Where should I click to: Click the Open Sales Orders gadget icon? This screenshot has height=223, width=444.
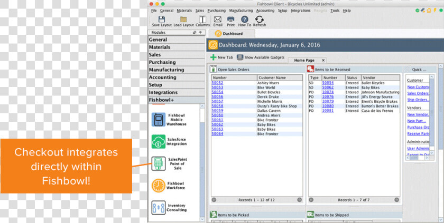click(214, 69)
